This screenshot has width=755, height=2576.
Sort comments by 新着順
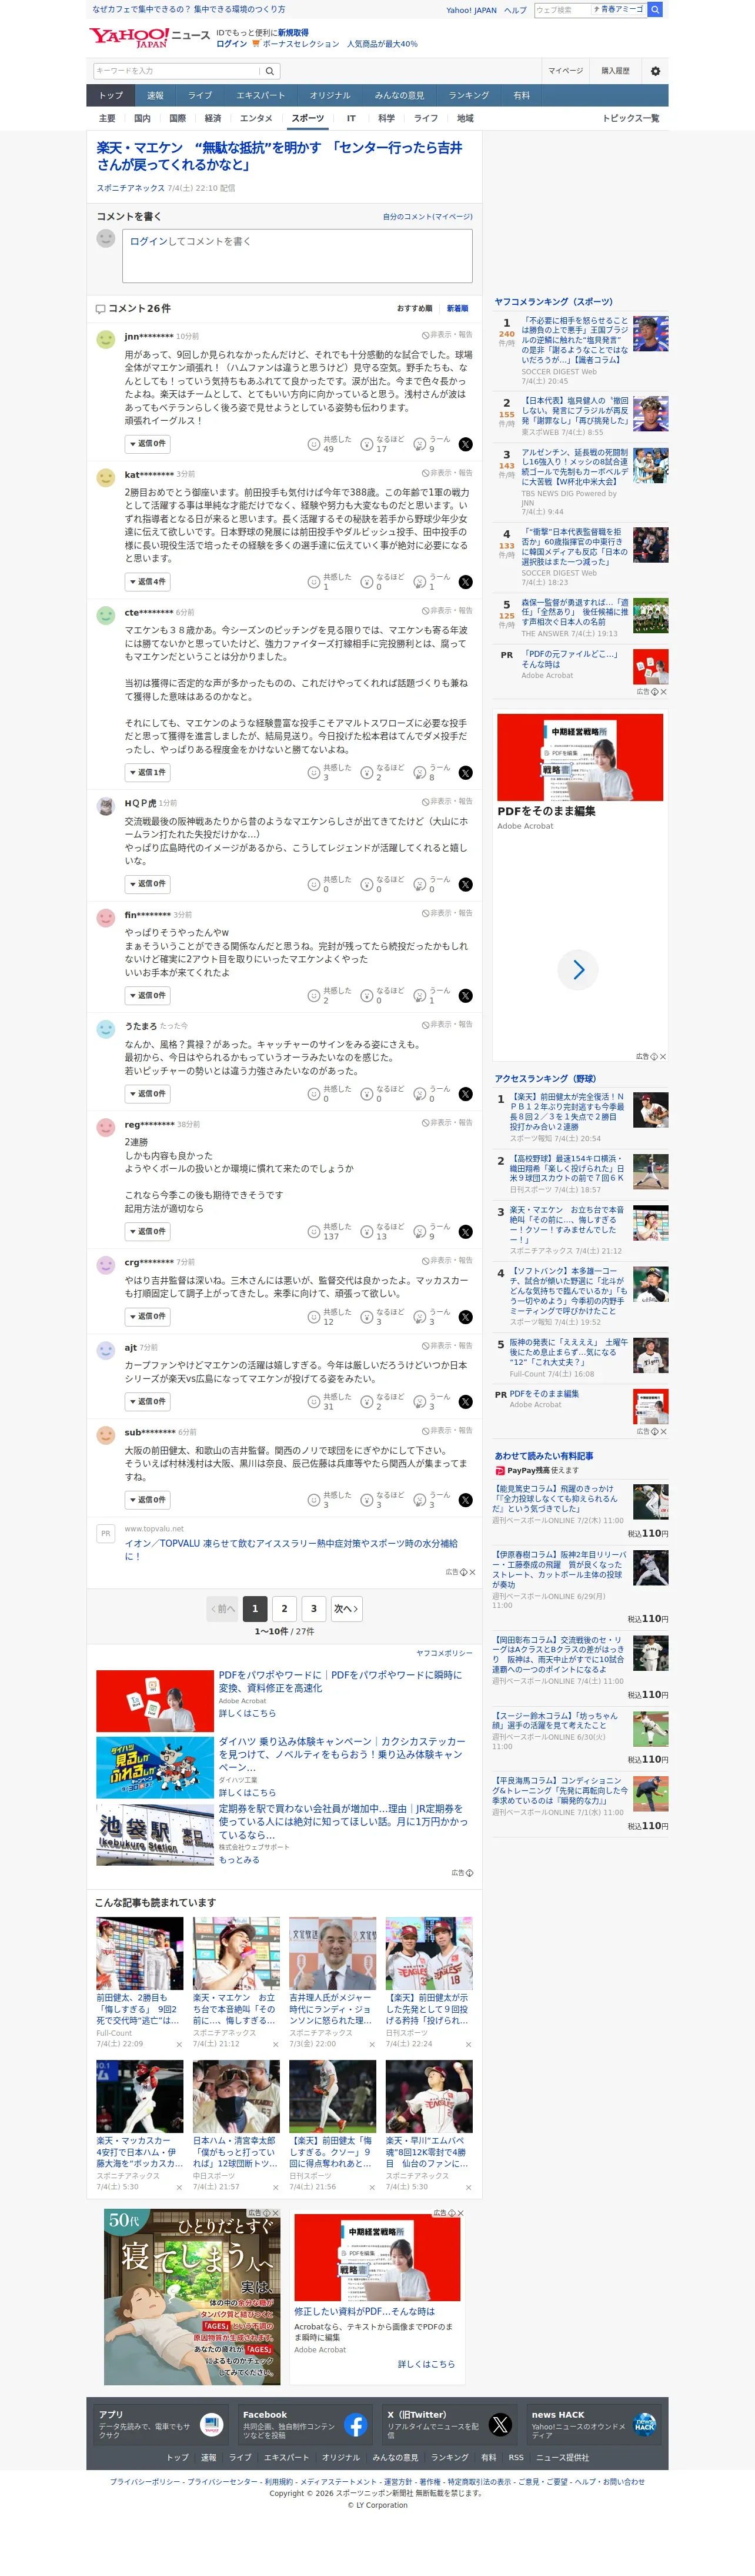[457, 309]
